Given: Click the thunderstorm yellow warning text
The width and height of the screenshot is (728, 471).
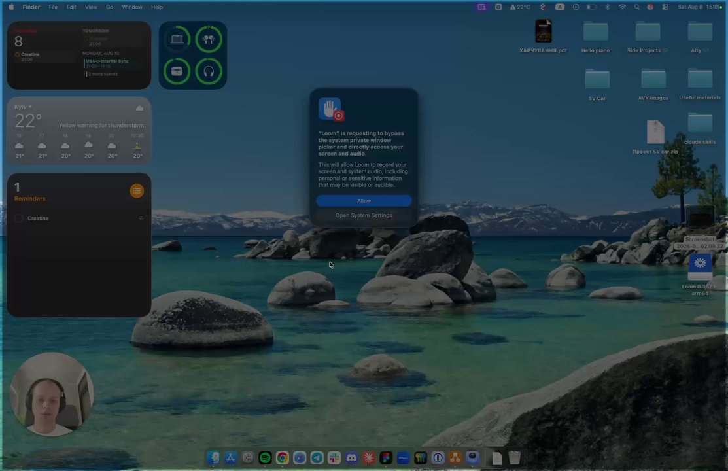Looking at the screenshot, I should point(101,126).
